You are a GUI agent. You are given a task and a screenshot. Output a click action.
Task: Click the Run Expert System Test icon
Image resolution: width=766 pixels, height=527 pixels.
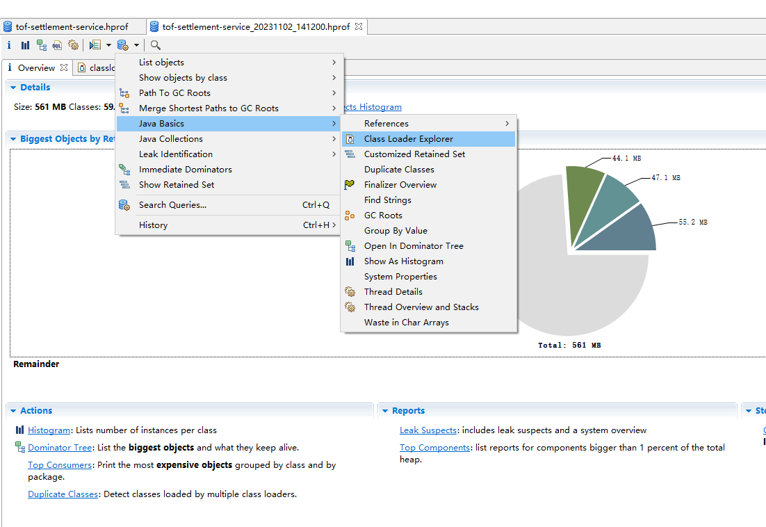(x=95, y=45)
